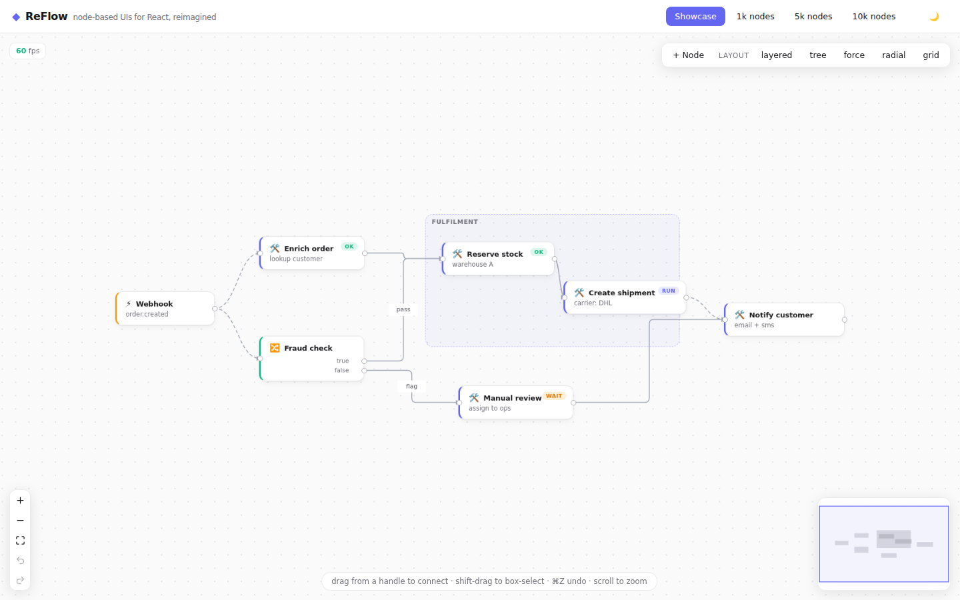Image resolution: width=960 pixels, height=600 pixels.
Task: Click the lightning icon on Webhook node
Action: (129, 304)
